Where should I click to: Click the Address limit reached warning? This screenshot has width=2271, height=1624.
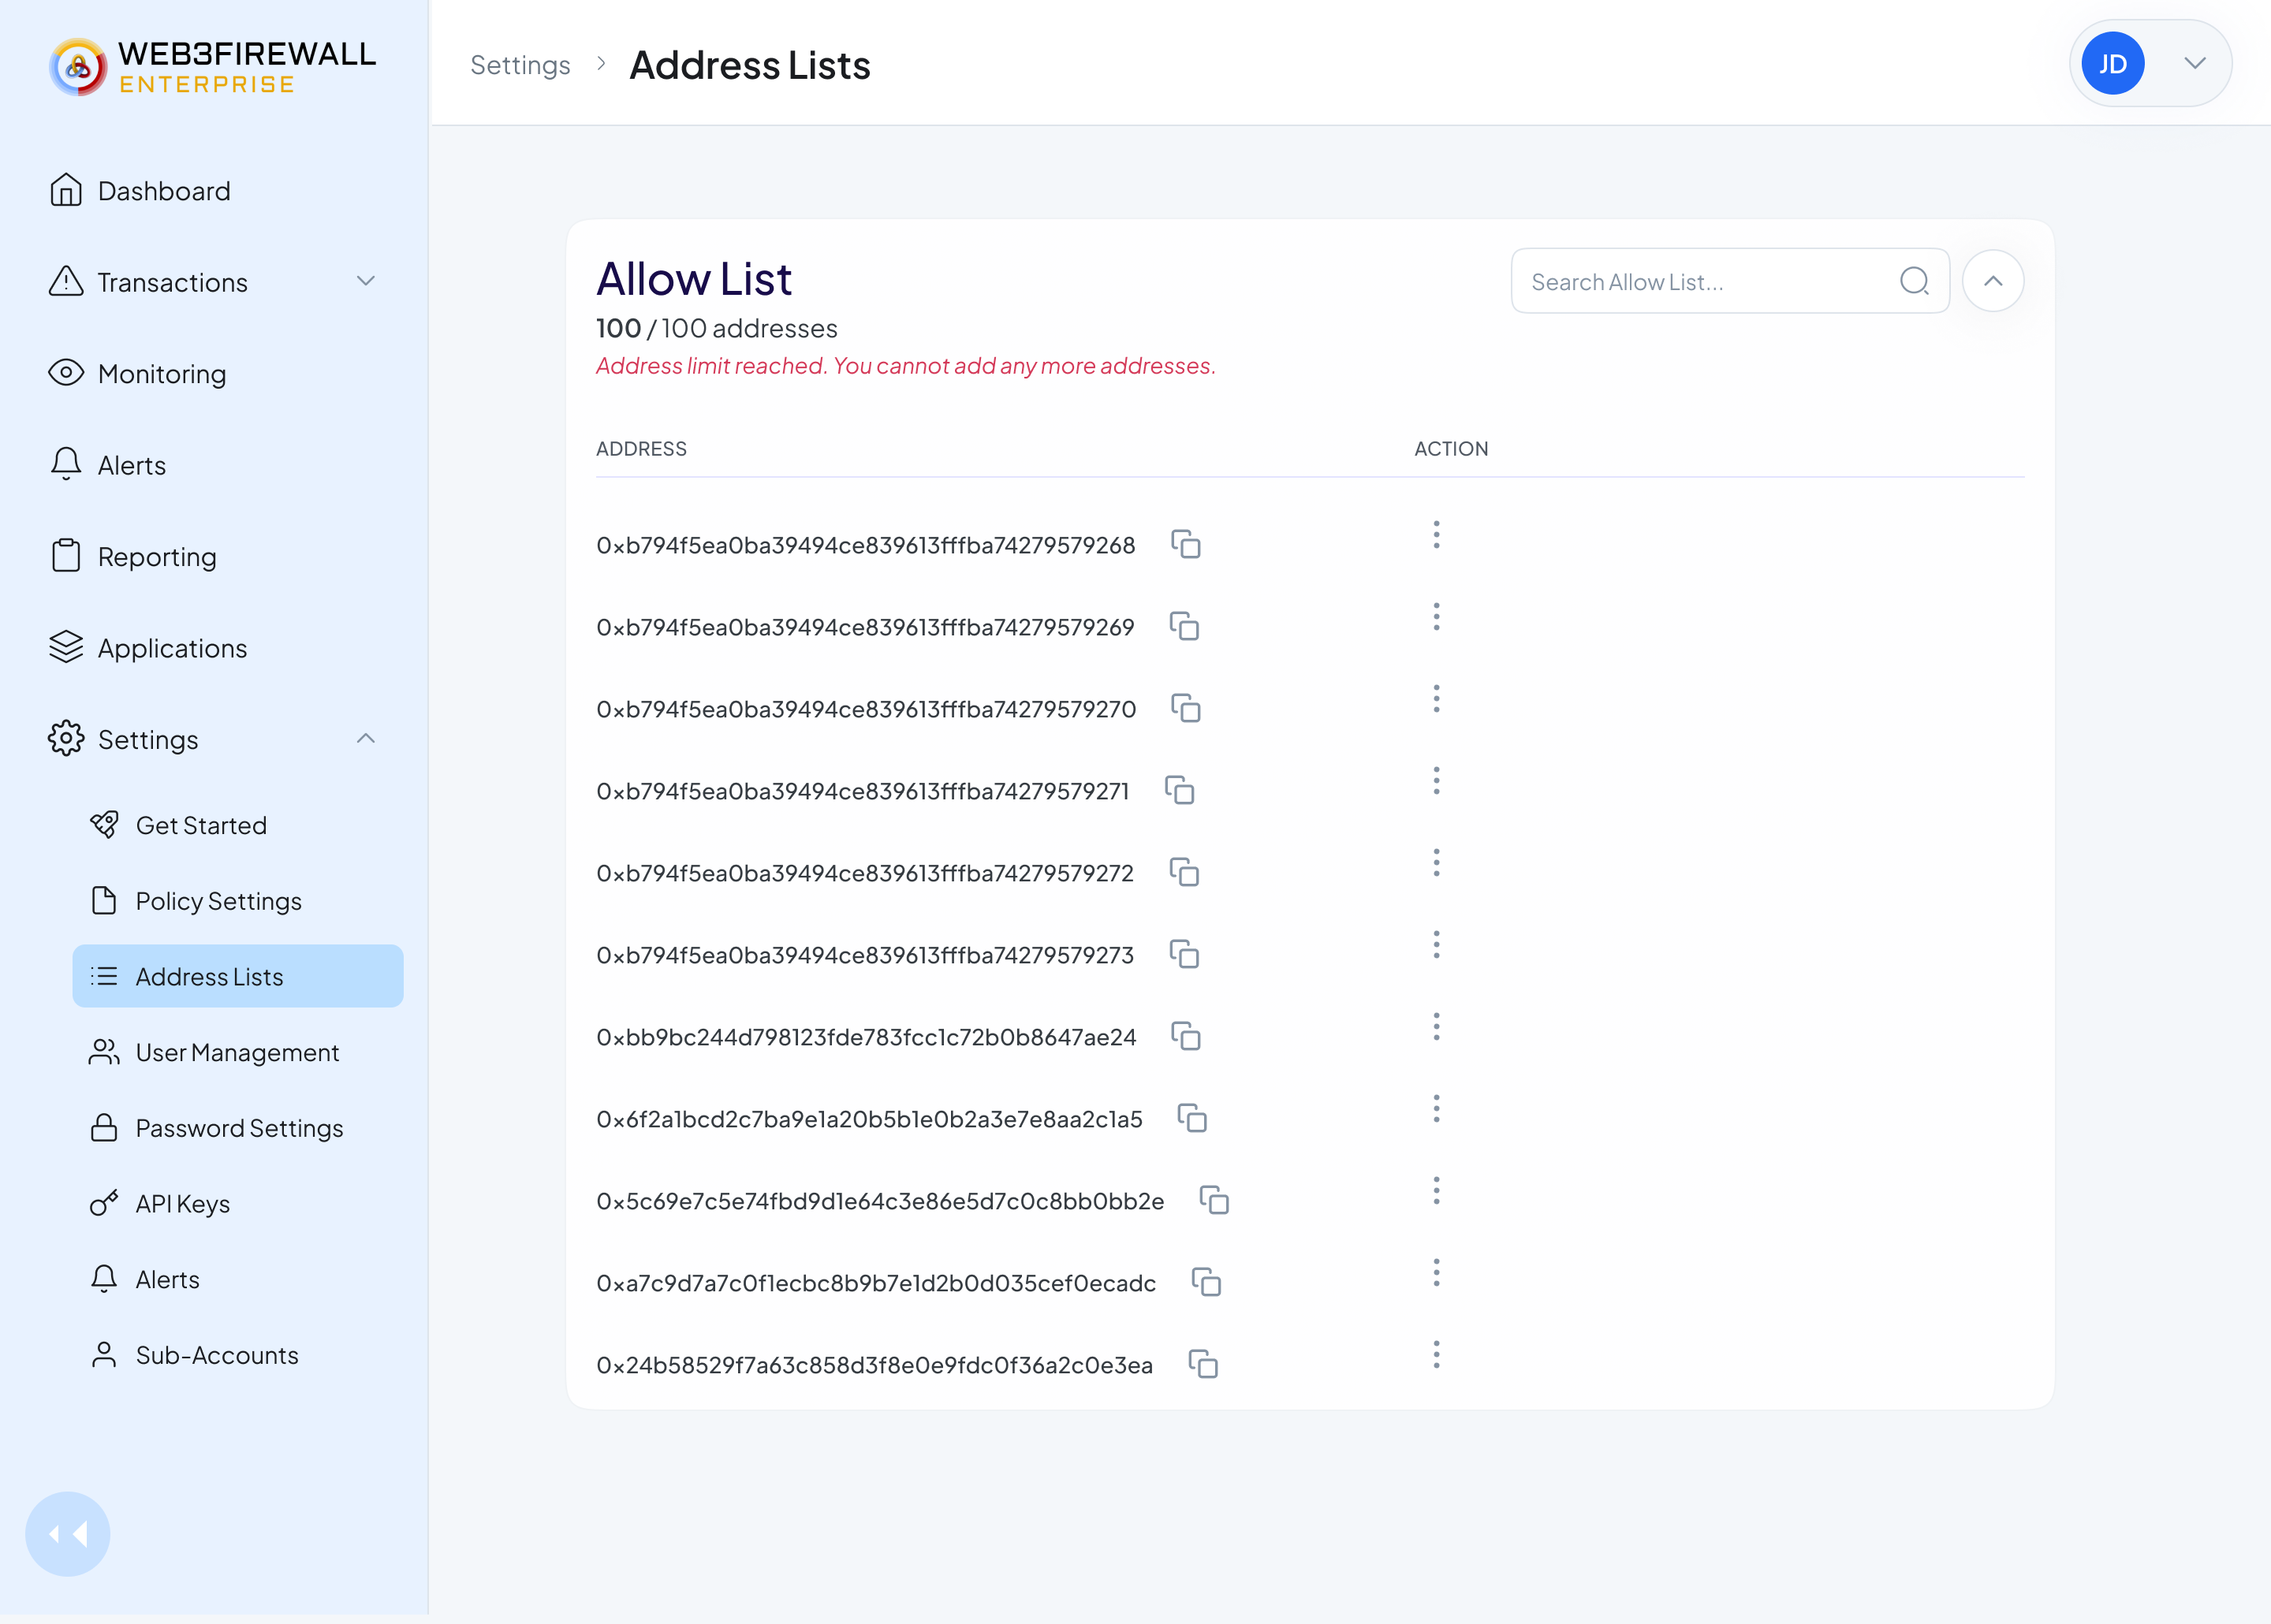[x=906, y=366]
